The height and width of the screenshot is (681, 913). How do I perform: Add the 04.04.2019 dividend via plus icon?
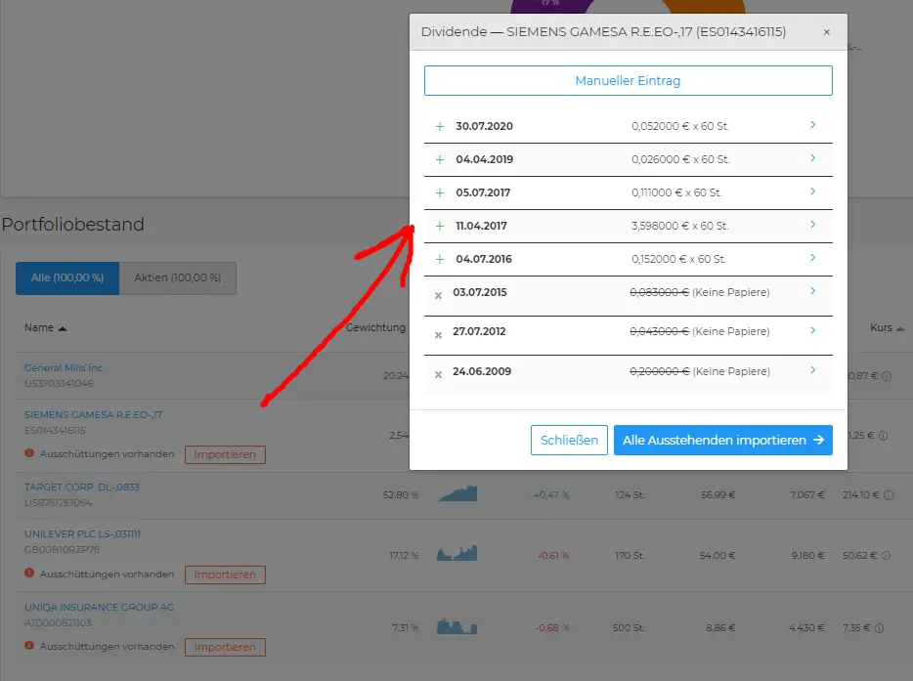pyautogui.click(x=440, y=159)
